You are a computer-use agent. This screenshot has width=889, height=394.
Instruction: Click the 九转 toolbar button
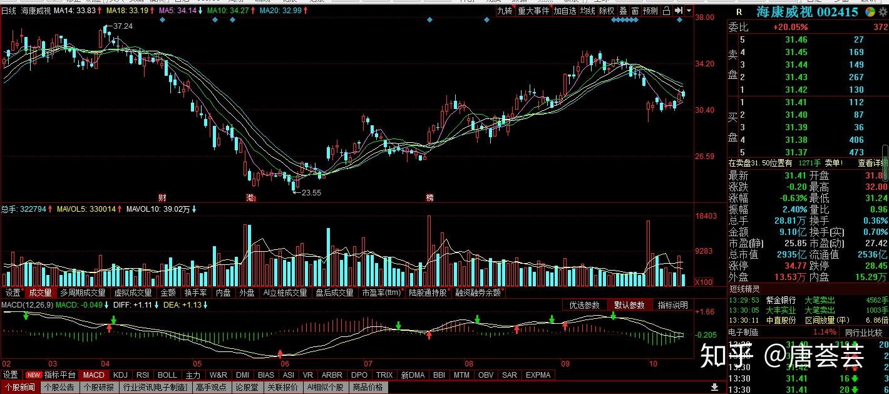pos(505,11)
